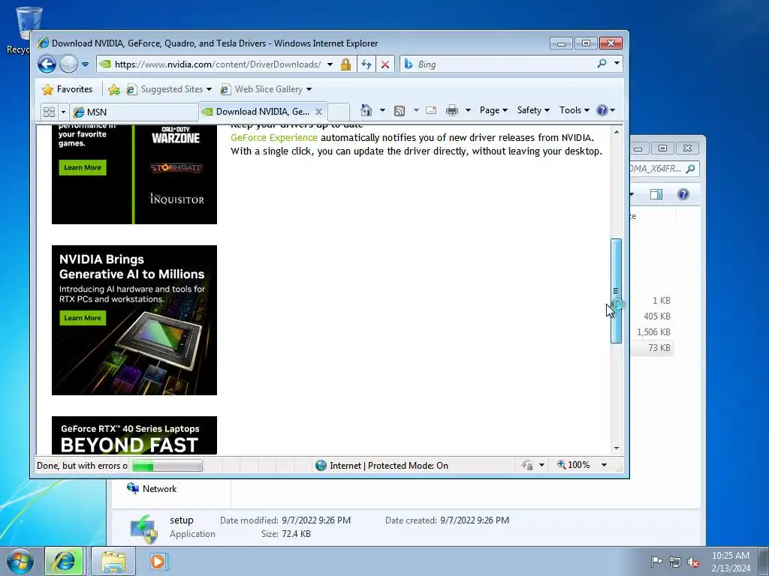Viewport: 769px width, 576px height.
Task: Select the 73 KB file row in Explorer
Action: click(x=652, y=348)
